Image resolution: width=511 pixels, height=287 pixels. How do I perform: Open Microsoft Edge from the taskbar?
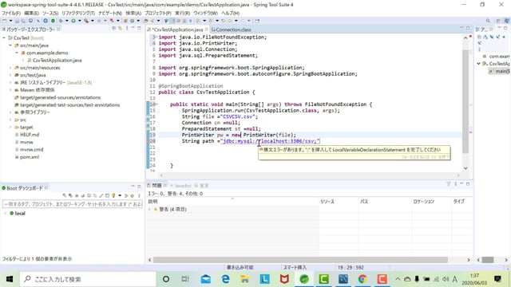[225, 279]
